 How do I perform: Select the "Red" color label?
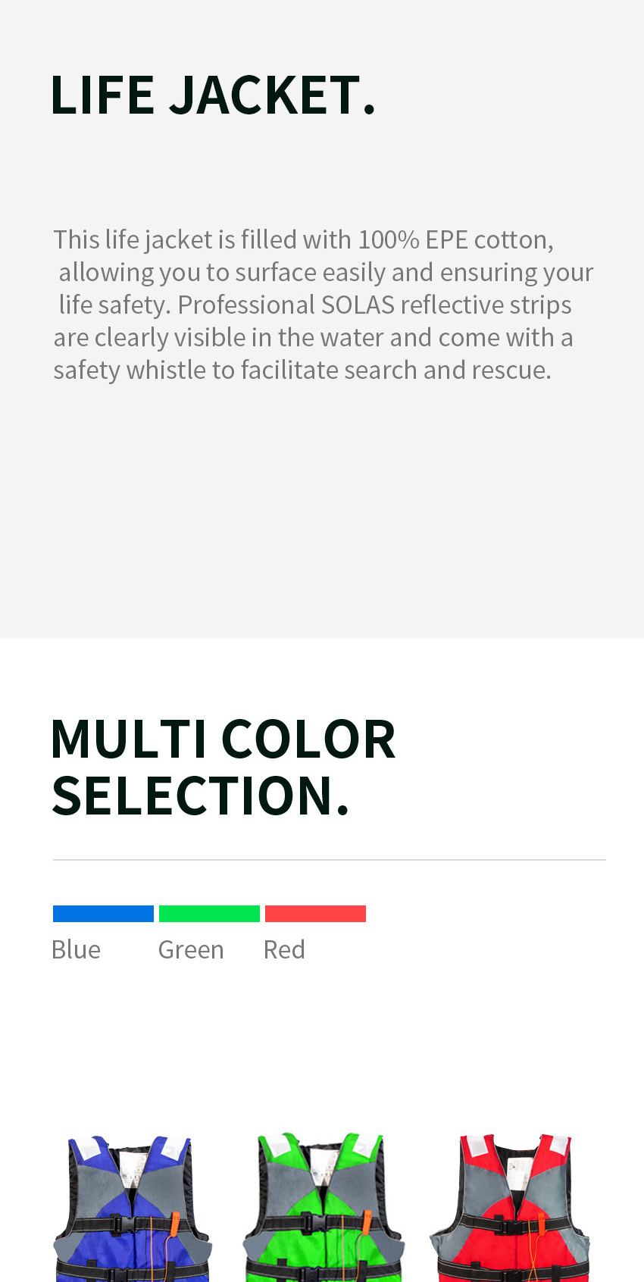tap(284, 949)
